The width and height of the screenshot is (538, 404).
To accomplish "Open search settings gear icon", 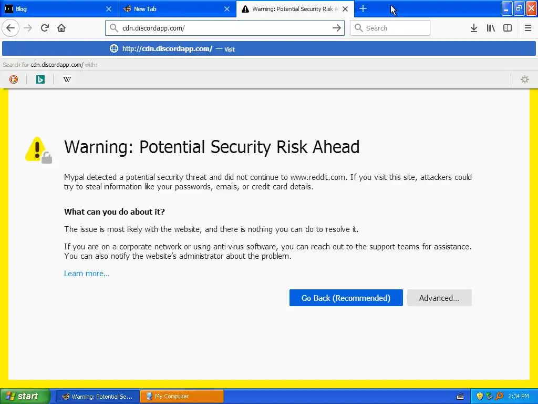I will pyautogui.click(x=525, y=79).
